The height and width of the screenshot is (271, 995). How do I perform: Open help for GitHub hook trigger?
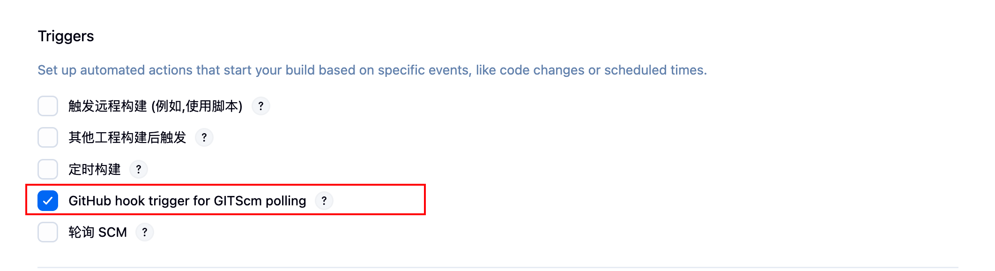coord(324,201)
